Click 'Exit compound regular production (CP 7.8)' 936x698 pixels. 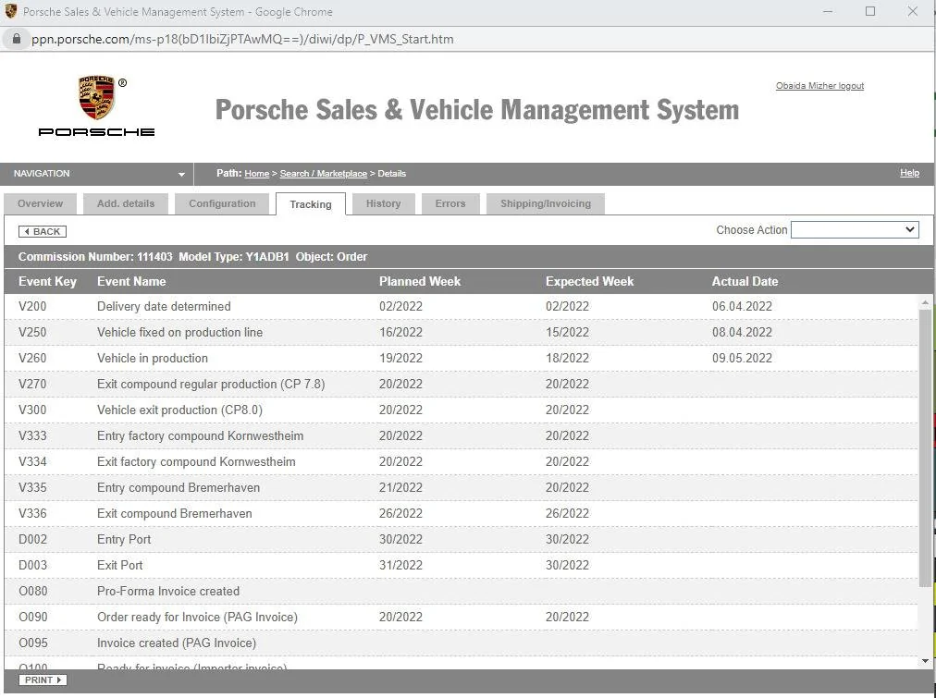click(x=211, y=385)
